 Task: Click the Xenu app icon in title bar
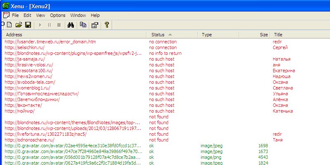coord(5,6)
